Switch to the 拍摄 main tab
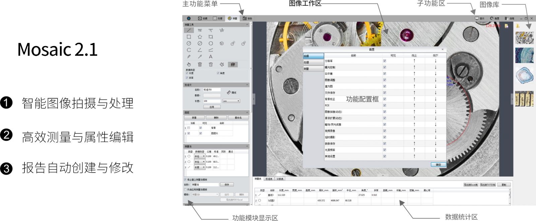Image resolution: width=536 pixels, height=221 pixels. 203,18
